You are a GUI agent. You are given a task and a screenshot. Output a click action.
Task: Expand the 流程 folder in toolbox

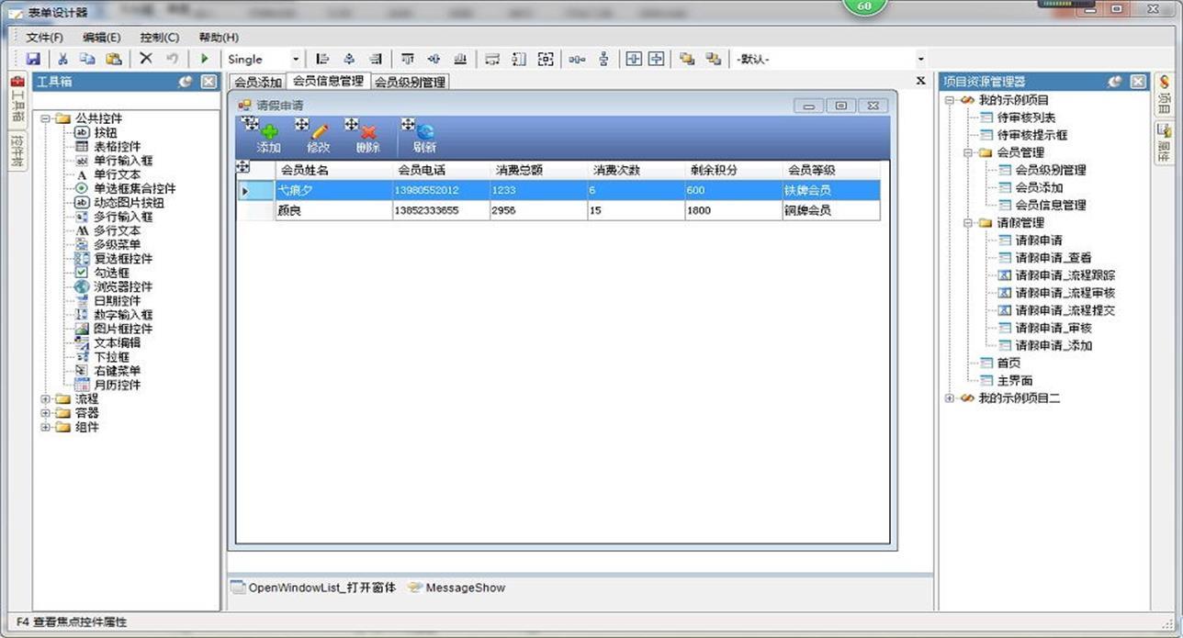tap(46, 399)
